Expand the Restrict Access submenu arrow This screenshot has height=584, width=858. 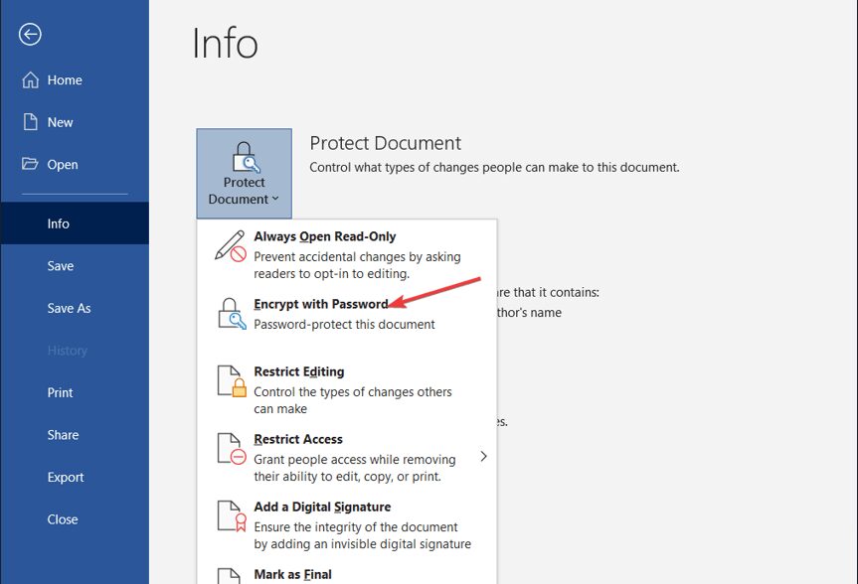tap(483, 457)
